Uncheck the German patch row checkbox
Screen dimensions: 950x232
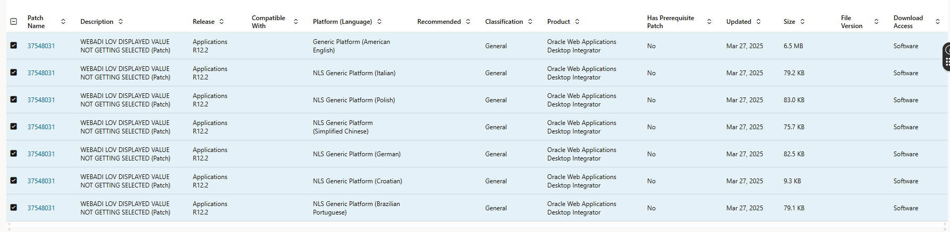[14, 154]
